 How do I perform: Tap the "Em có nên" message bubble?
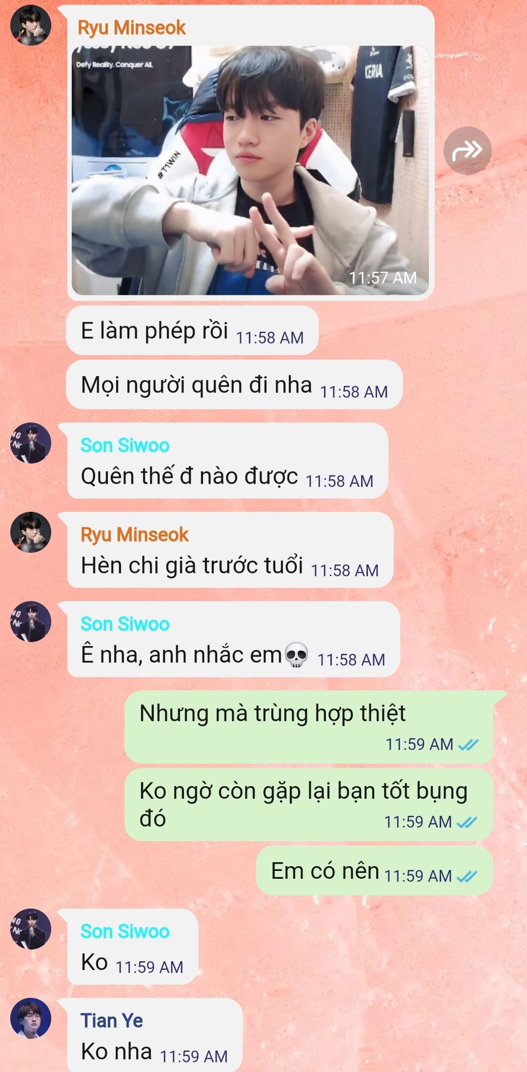click(375, 871)
